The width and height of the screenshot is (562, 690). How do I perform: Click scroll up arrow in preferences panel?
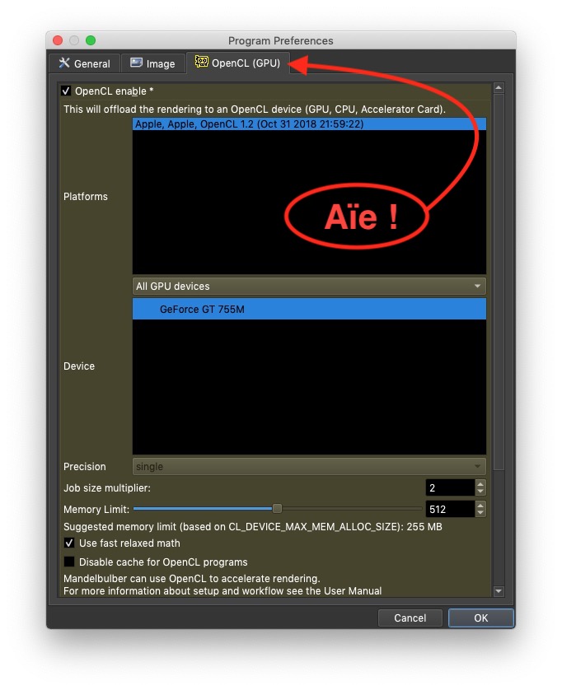(499, 88)
